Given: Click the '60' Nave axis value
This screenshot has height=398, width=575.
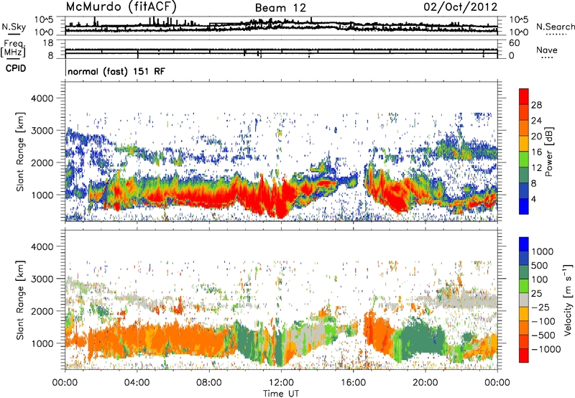Looking at the screenshot, I should pyautogui.click(x=514, y=43).
